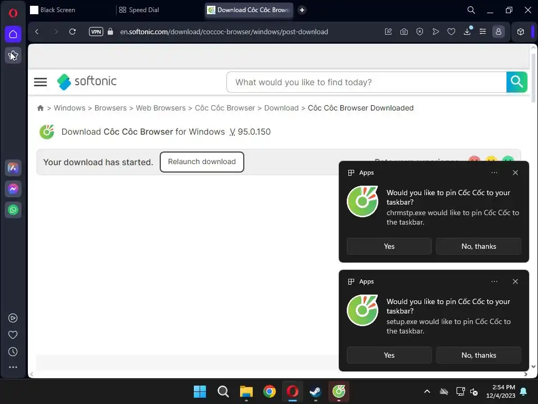Open the Download breadcrumb link

pyautogui.click(x=282, y=108)
